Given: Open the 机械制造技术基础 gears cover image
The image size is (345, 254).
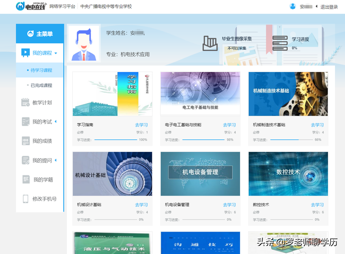Looking at the screenshot, I should tap(288, 94).
